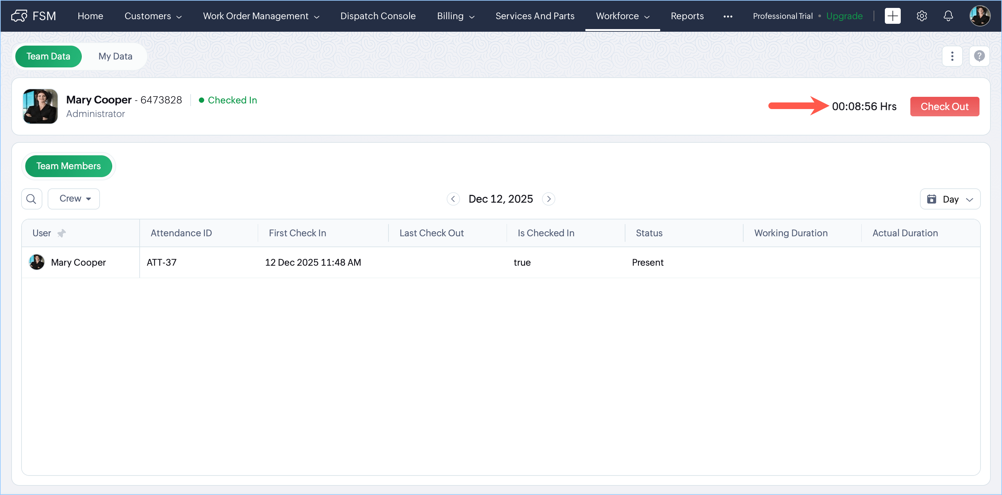Click the help question mark icon
This screenshot has width=1002, height=495.
tap(979, 56)
